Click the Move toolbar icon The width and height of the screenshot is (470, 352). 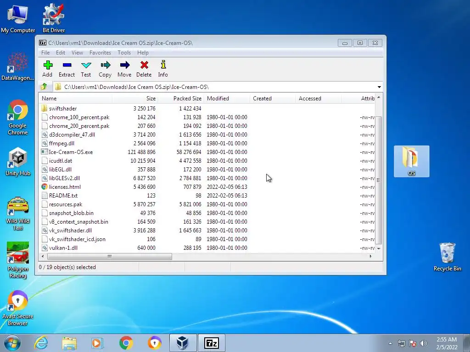point(124,69)
